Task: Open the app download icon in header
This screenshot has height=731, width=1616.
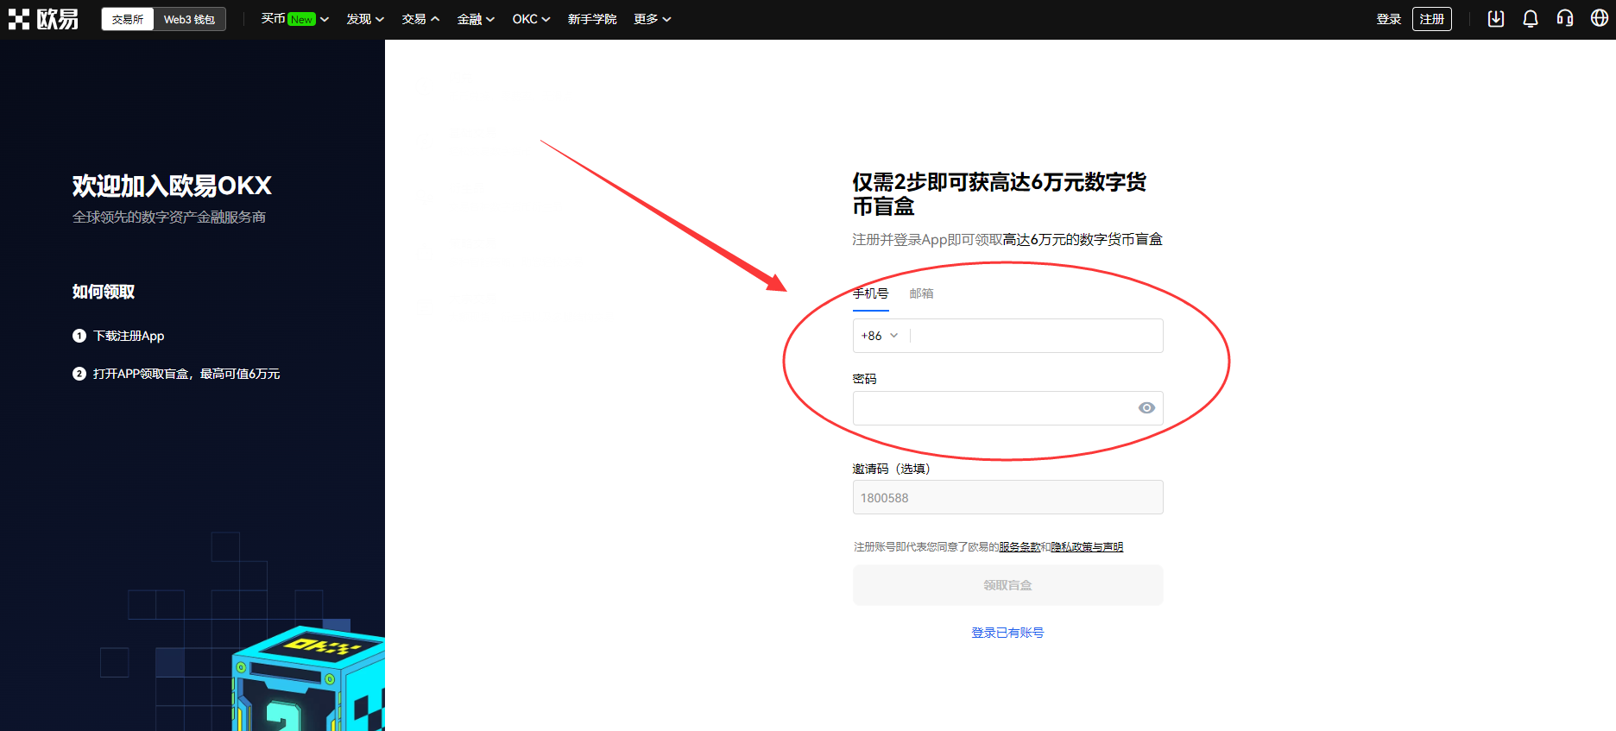Action: (x=1496, y=19)
